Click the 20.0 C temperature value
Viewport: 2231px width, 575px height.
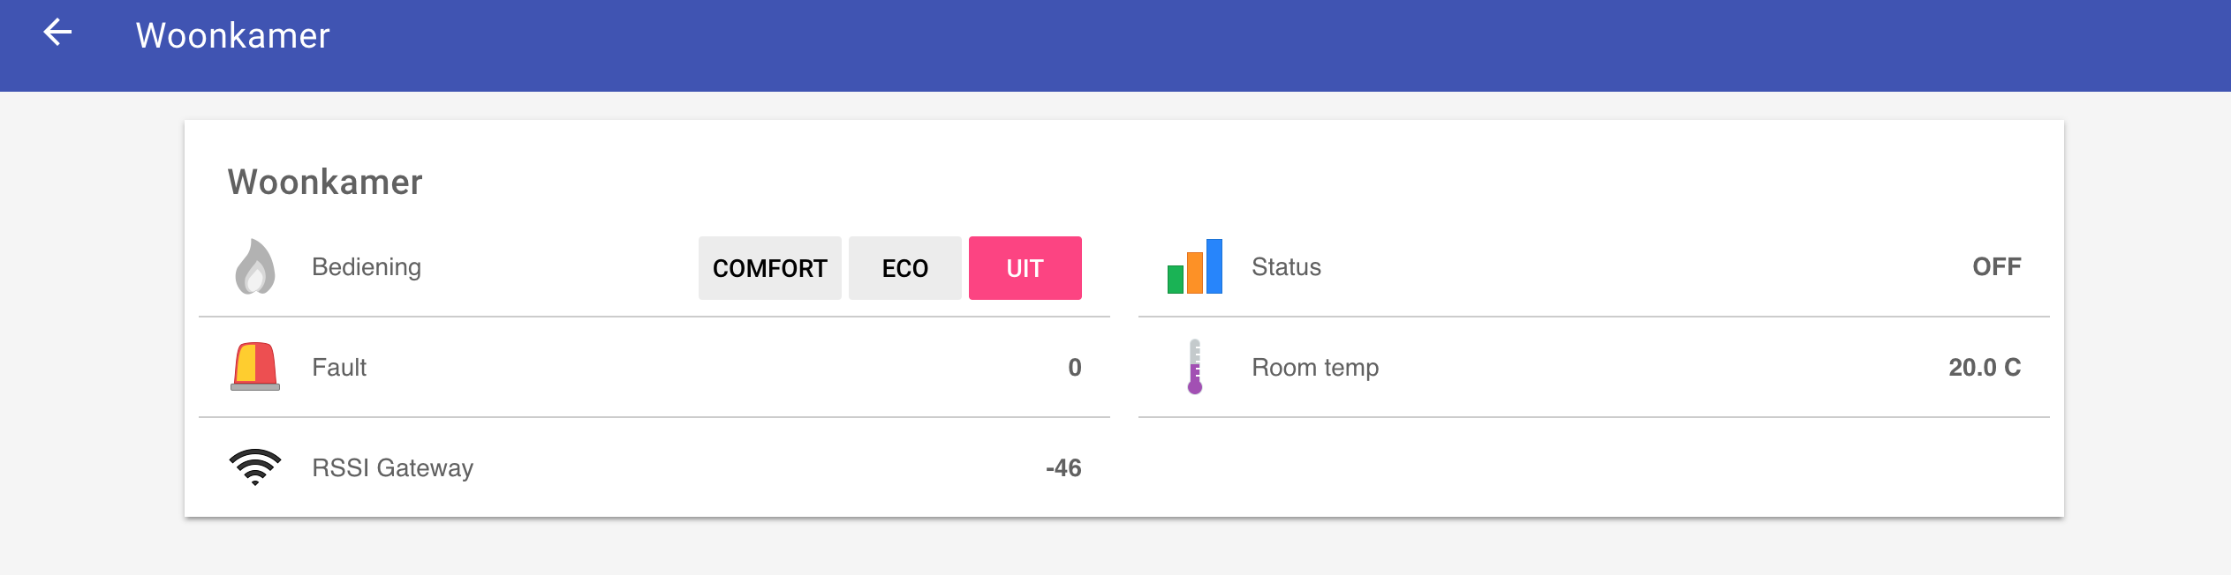[x=1984, y=368]
